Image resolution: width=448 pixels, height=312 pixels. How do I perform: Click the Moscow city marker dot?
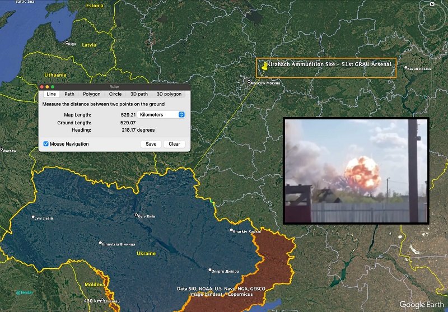249,82
